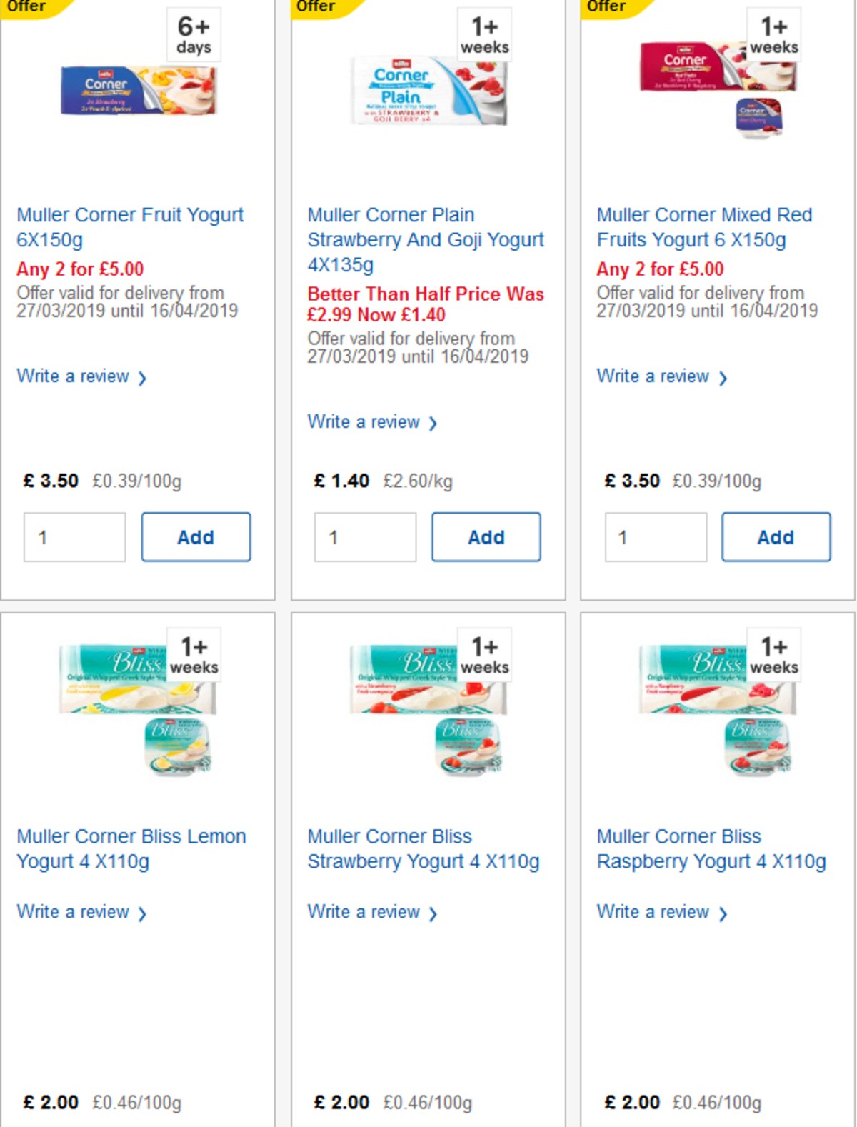This screenshot has height=1127, width=857.
Task: Click the yellow Offer banner on first product
Action: click(29, 6)
